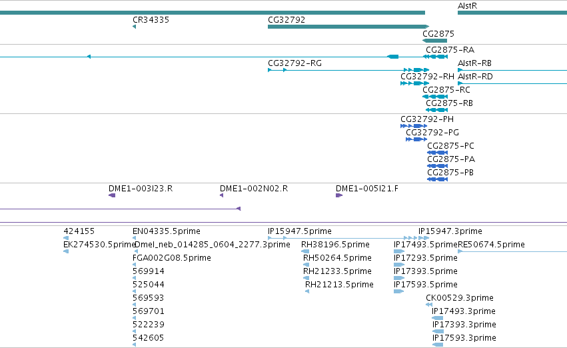Click the IP17393.3prime EST glyph
The height and width of the screenshot is (348, 567).
(x=438, y=332)
